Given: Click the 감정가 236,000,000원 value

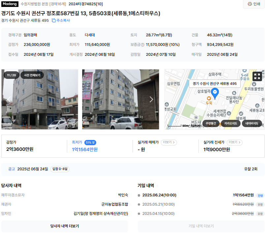Looking at the screenshot, I should coord(37,45).
